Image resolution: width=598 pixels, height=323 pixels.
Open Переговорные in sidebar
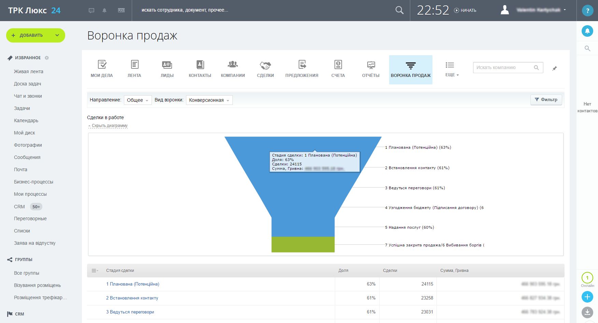(x=30, y=219)
